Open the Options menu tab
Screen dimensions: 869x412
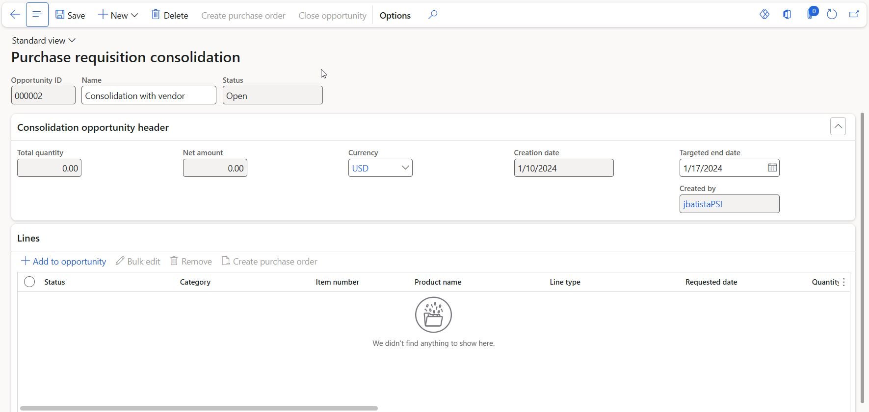coord(395,16)
